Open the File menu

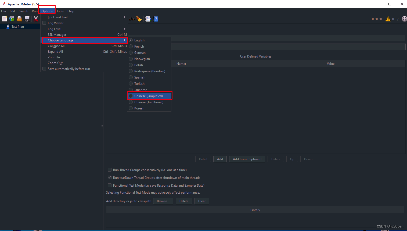pos(3,11)
